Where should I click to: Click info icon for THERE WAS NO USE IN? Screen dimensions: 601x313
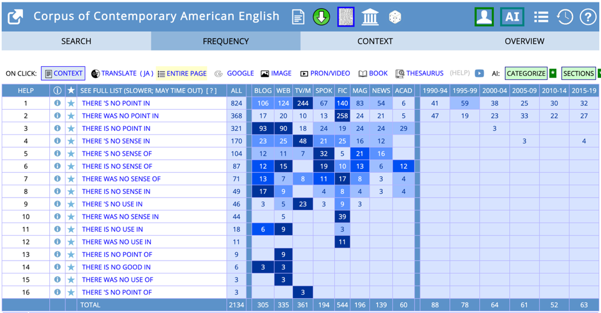tap(57, 242)
